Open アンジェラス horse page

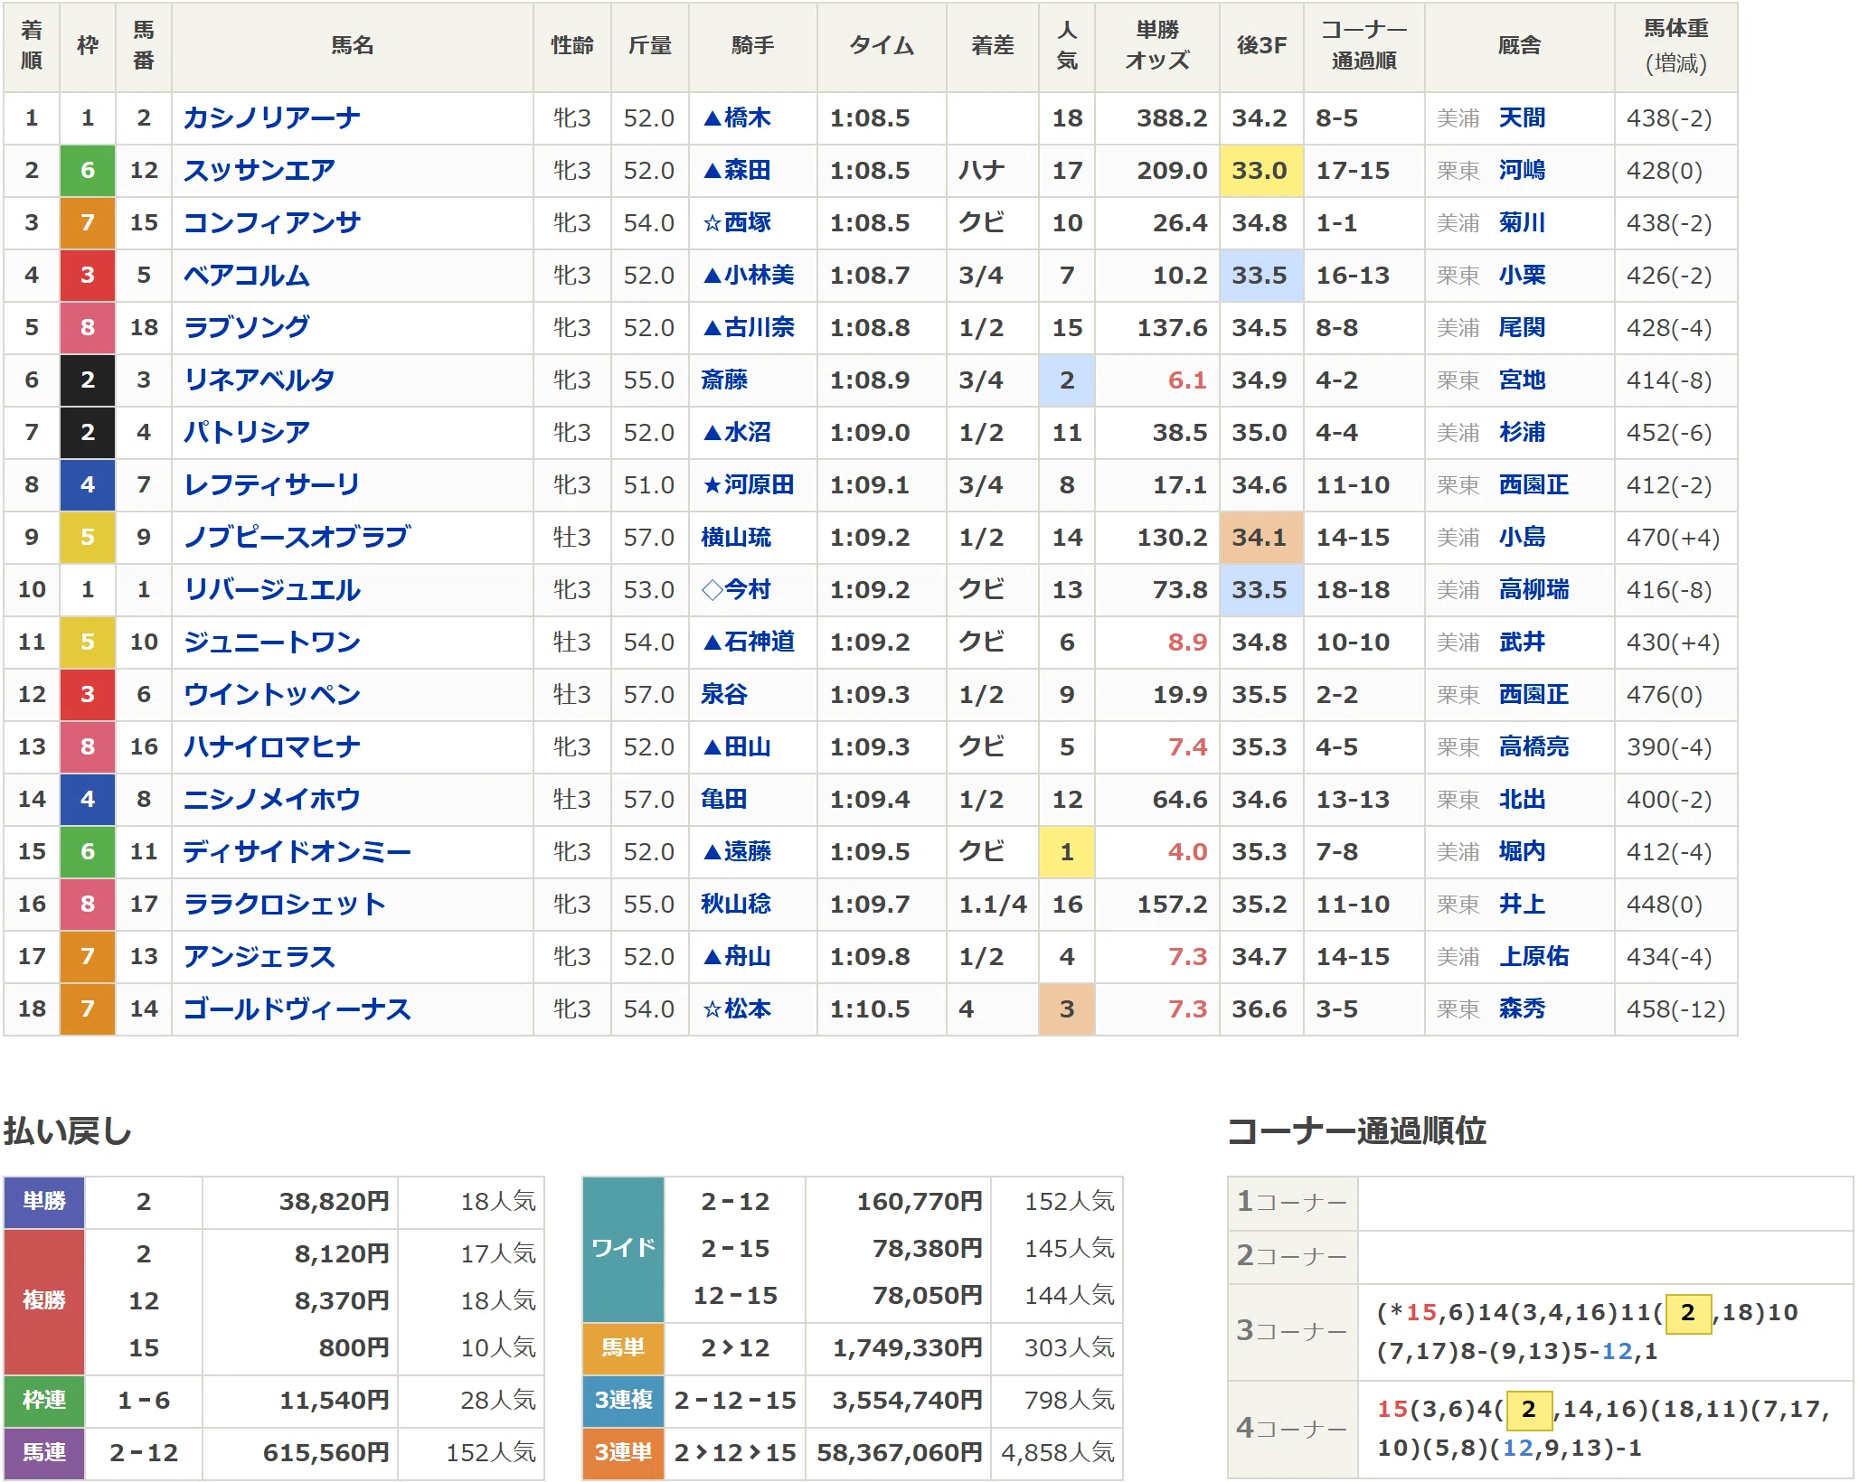tap(259, 957)
